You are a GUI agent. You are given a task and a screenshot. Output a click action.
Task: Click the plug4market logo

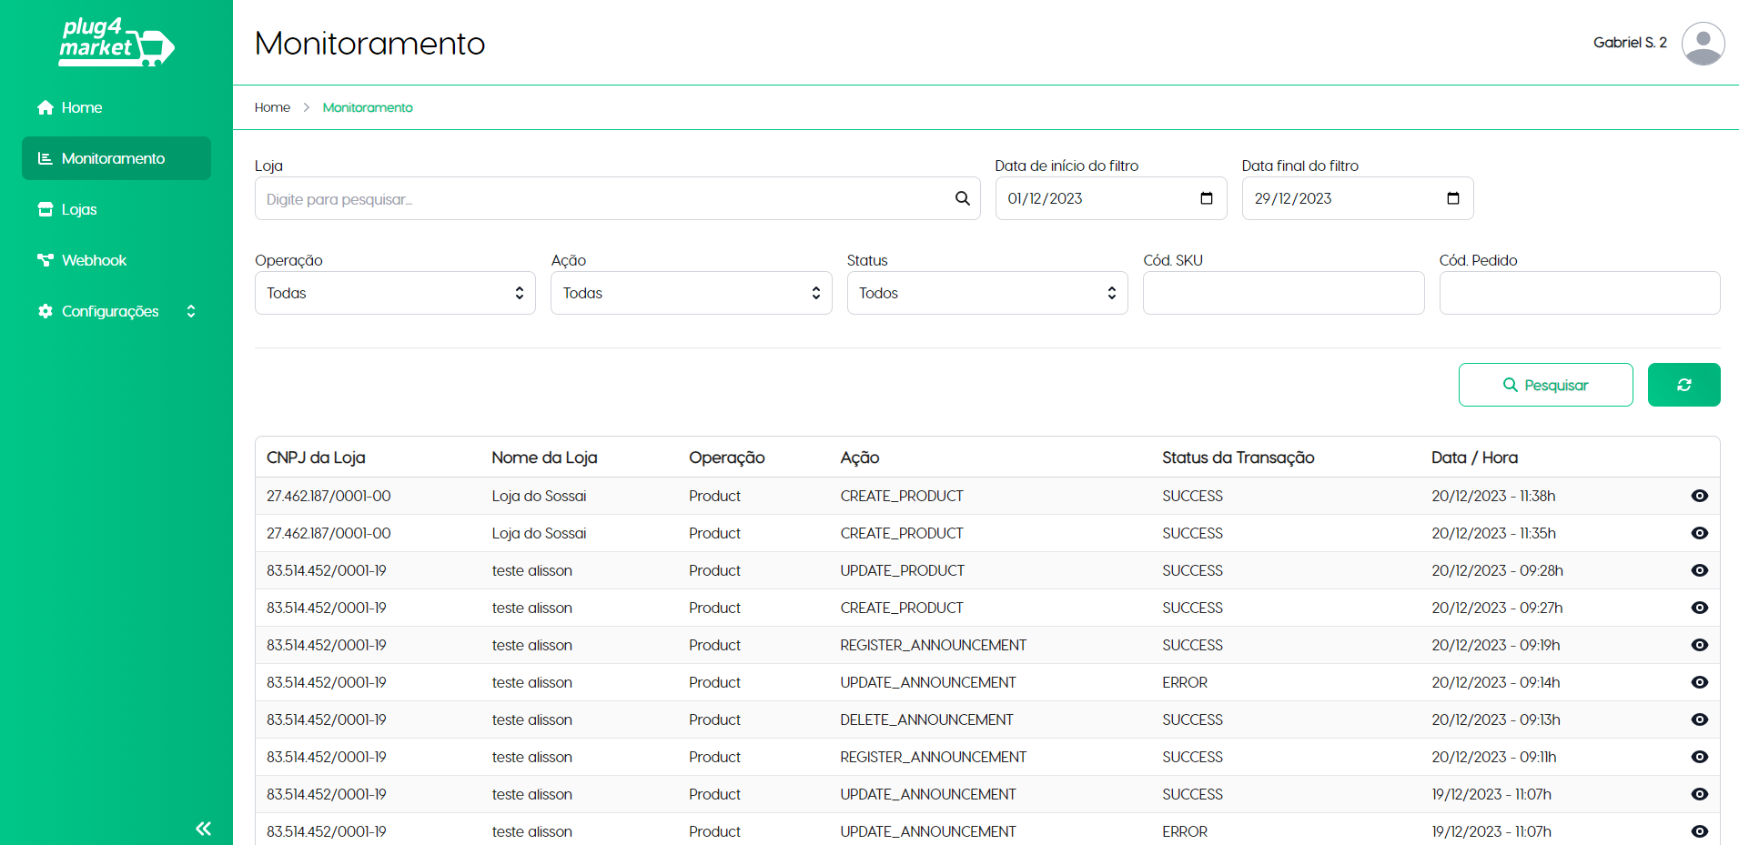[x=116, y=43]
